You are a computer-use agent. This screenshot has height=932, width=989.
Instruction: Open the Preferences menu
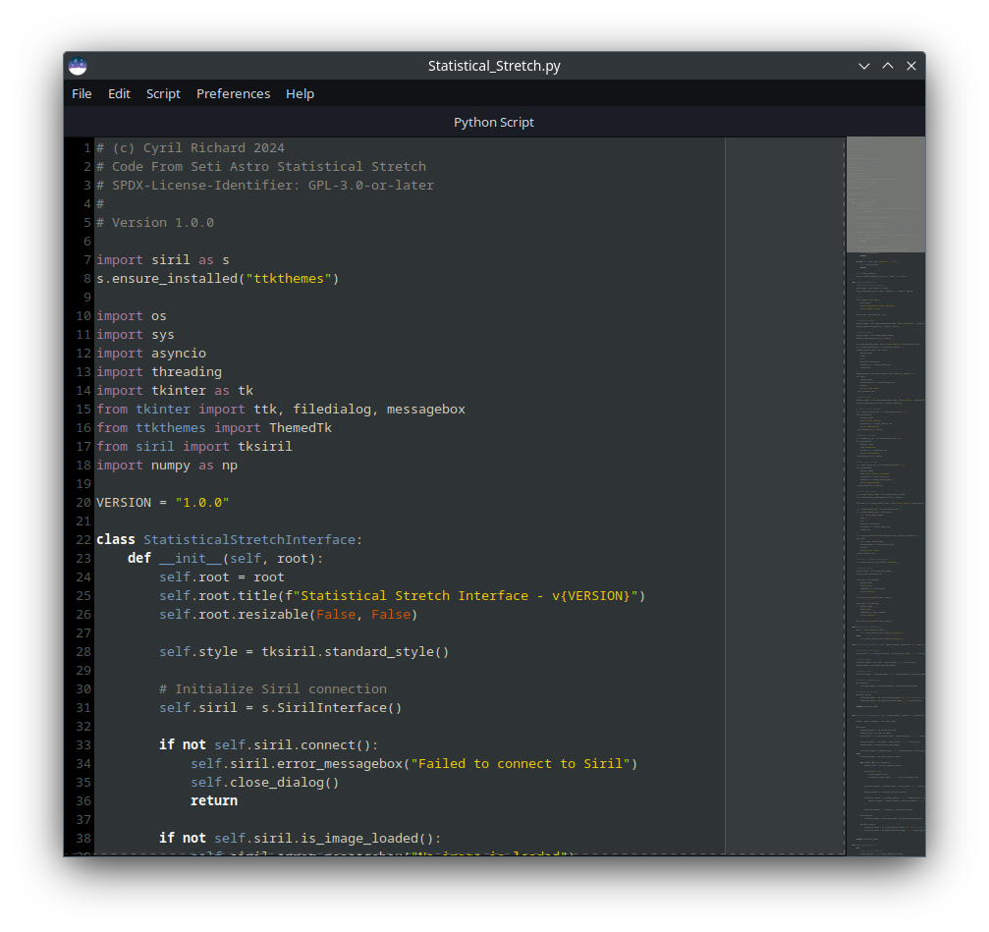pos(234,94)
